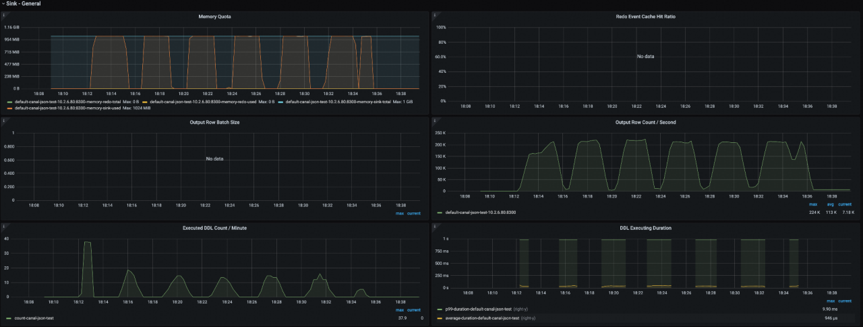Click the Redo Event Cache Hit Ratio info icon

click(436, 15)
